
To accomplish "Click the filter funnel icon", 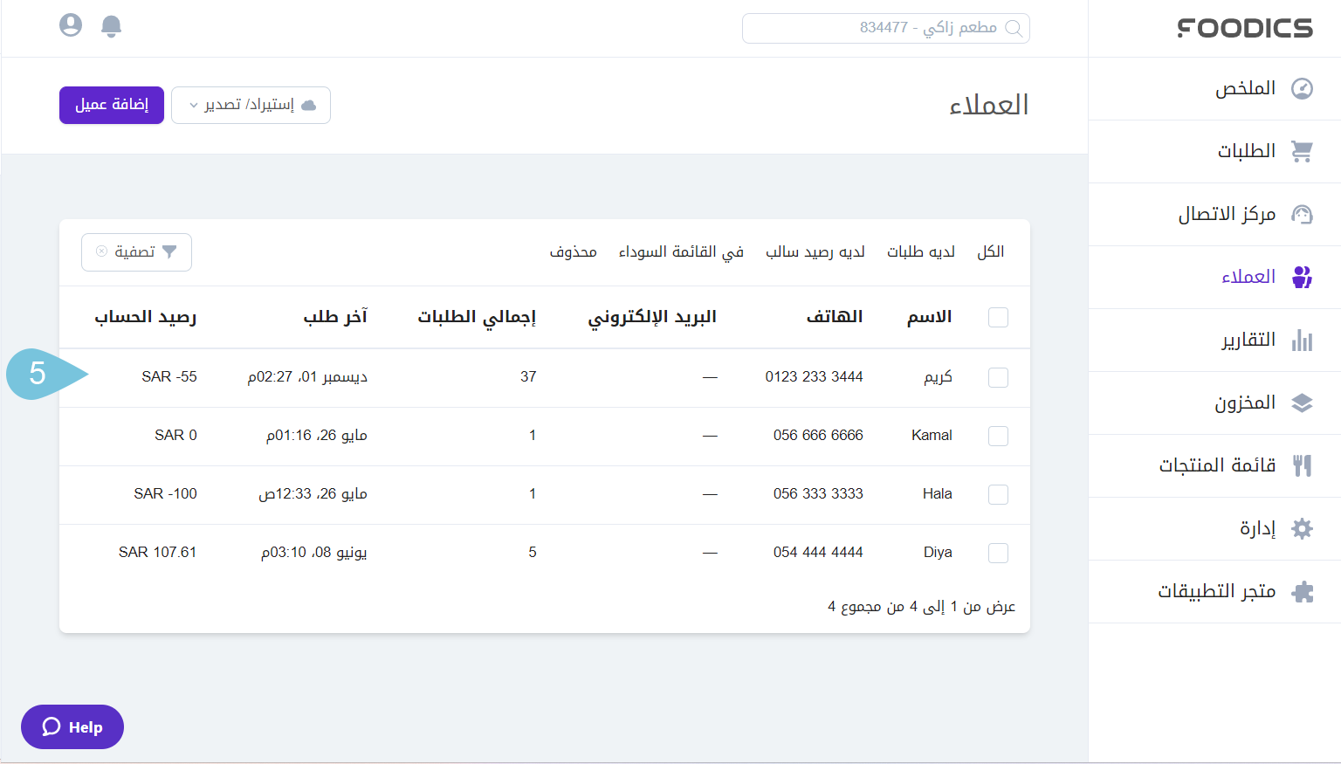I will pos(169,251).
